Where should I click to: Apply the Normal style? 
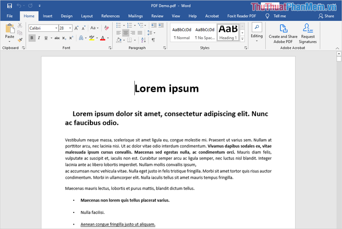[x=182, y=33]
